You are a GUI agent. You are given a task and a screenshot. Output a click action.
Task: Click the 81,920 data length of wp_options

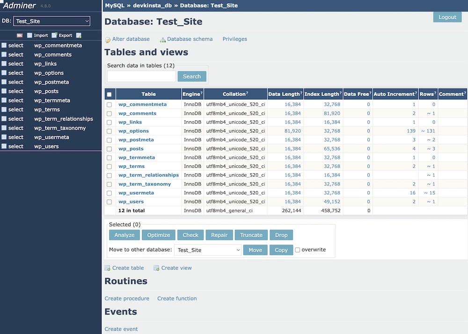tap(293, 131)
